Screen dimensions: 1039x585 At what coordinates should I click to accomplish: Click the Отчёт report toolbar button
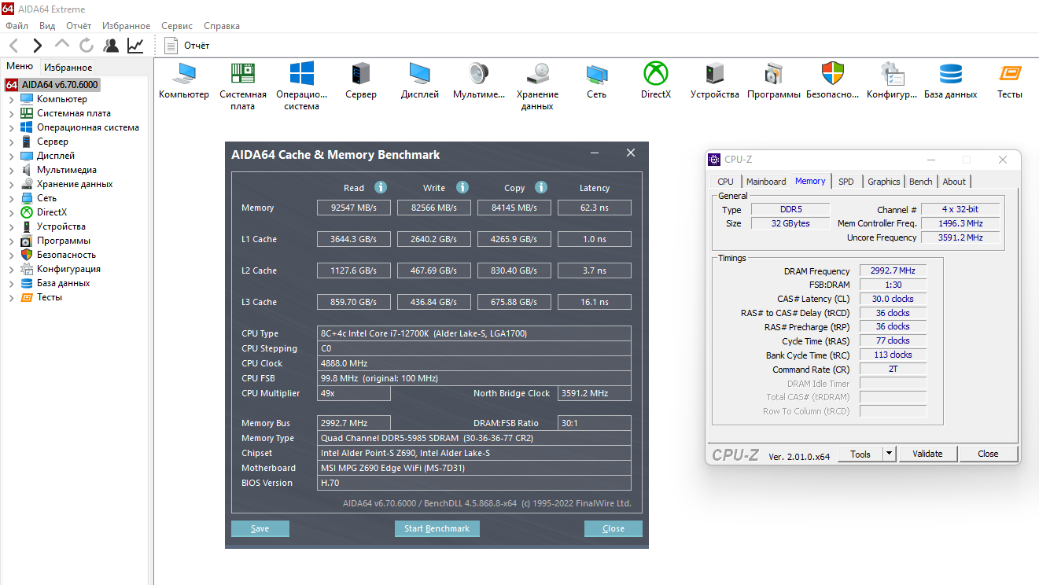coord(186,46)
